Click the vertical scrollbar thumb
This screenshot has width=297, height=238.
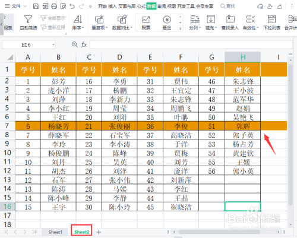point(290,135)
